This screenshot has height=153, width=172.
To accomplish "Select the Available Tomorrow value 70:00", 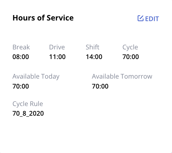I will click(100, 86).
